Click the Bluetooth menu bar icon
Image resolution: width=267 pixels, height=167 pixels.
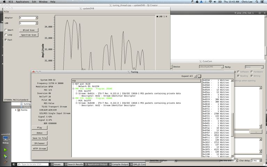[x=206, y=2]
